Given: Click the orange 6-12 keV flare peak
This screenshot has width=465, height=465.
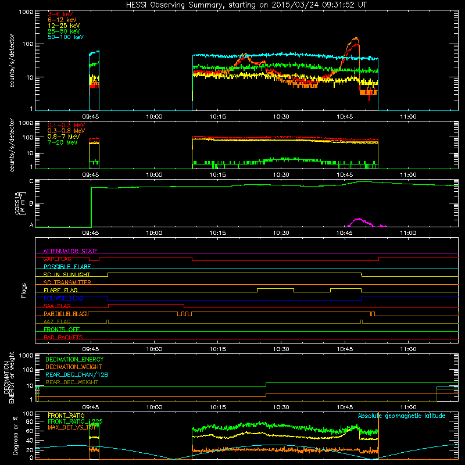Looking at the screenshot, I should pos(356,38).
